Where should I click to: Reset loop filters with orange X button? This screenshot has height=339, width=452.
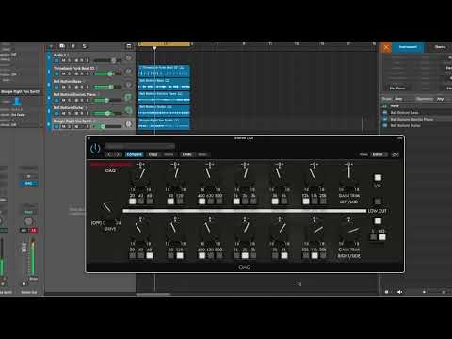[386, 48]
